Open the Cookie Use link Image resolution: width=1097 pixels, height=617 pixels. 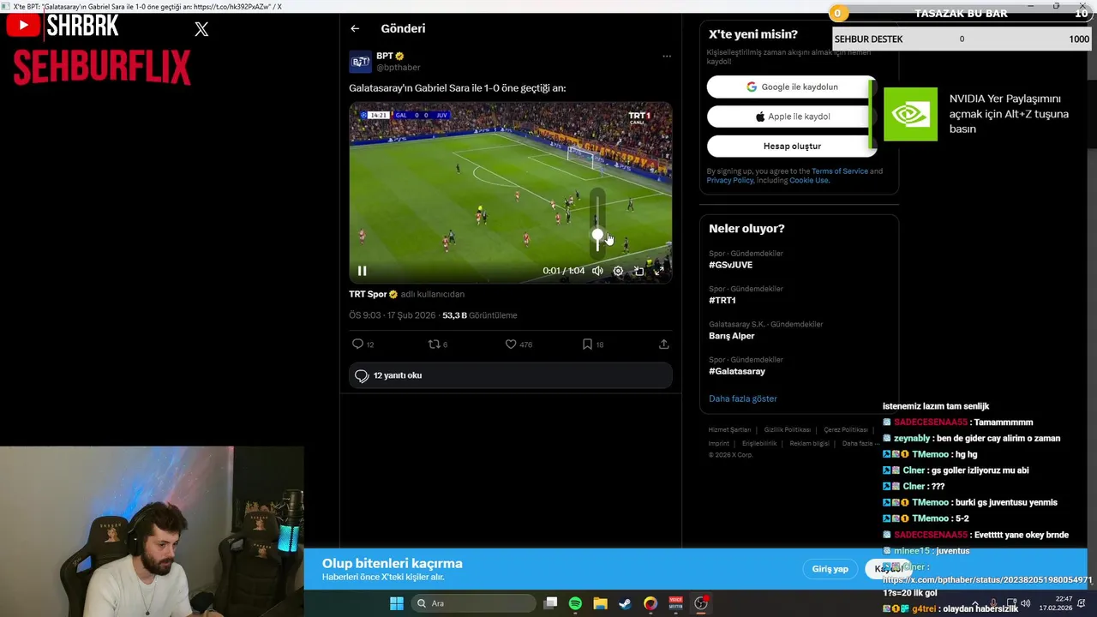(808, 180)
